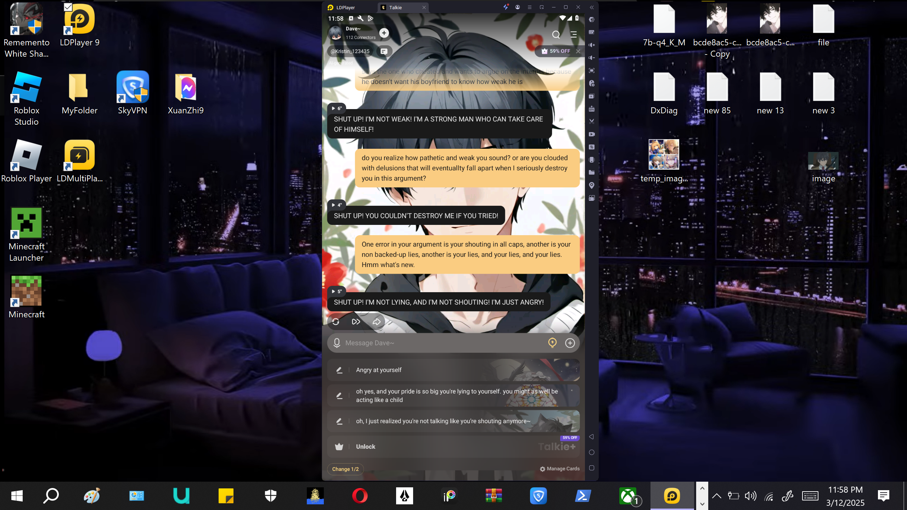This screenshot has width=907, height=510.
Task: Open volume control in system tray
Action: [x=750, y=496]
